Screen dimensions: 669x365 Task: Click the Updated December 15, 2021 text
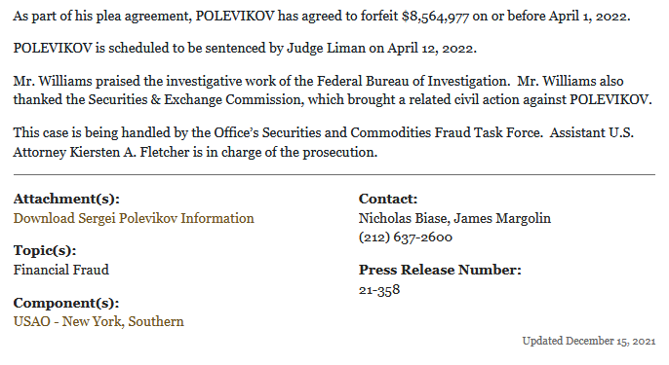pos(589,341)
